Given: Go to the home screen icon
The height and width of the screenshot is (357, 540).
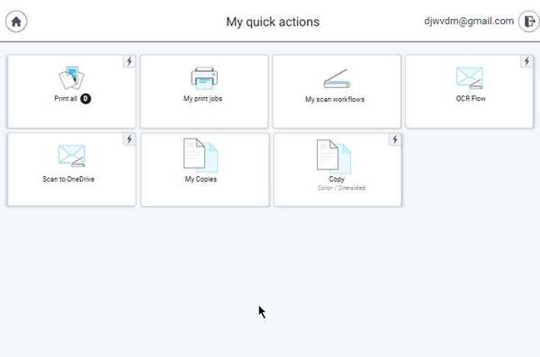Looking at the screenshot, I should [x=16, y=22].
